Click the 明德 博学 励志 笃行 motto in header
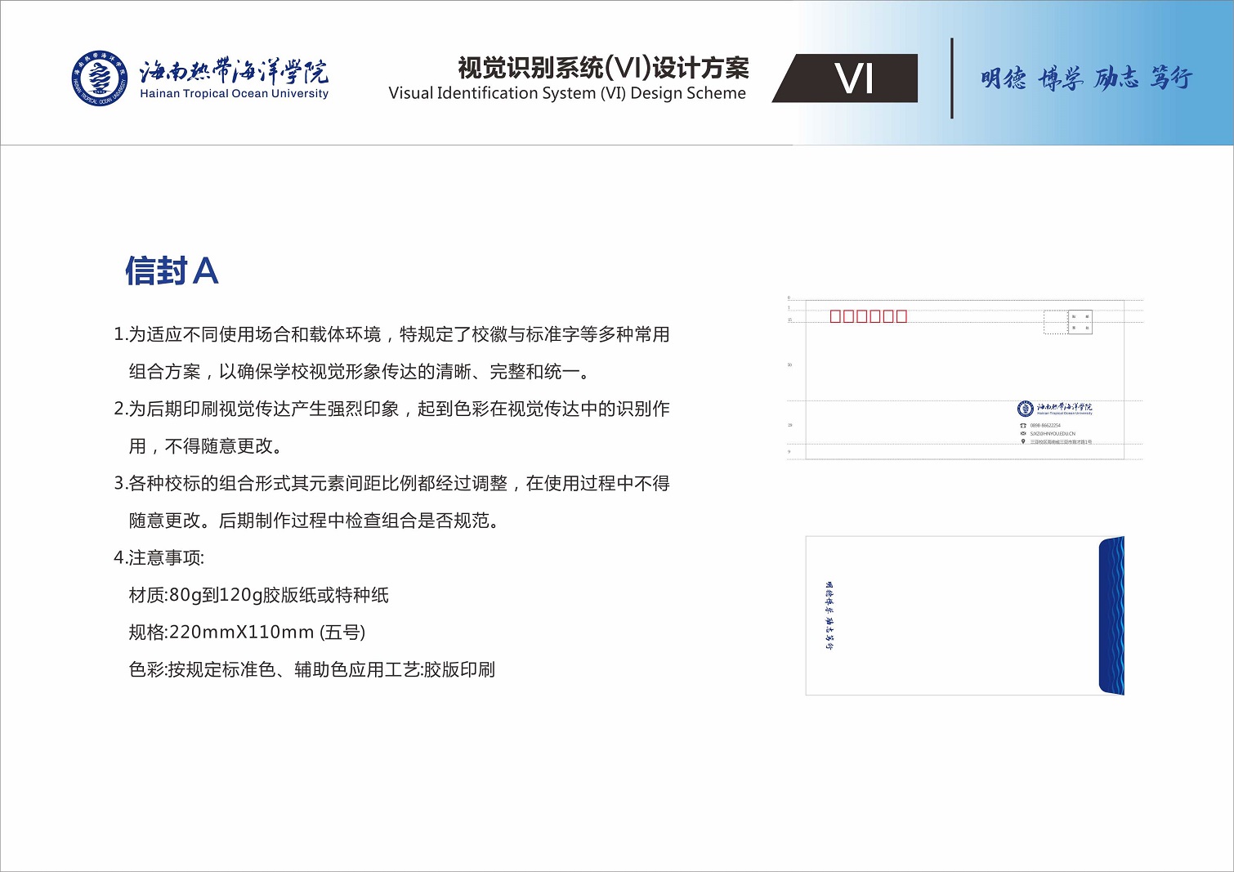 tap(1086, 78)
